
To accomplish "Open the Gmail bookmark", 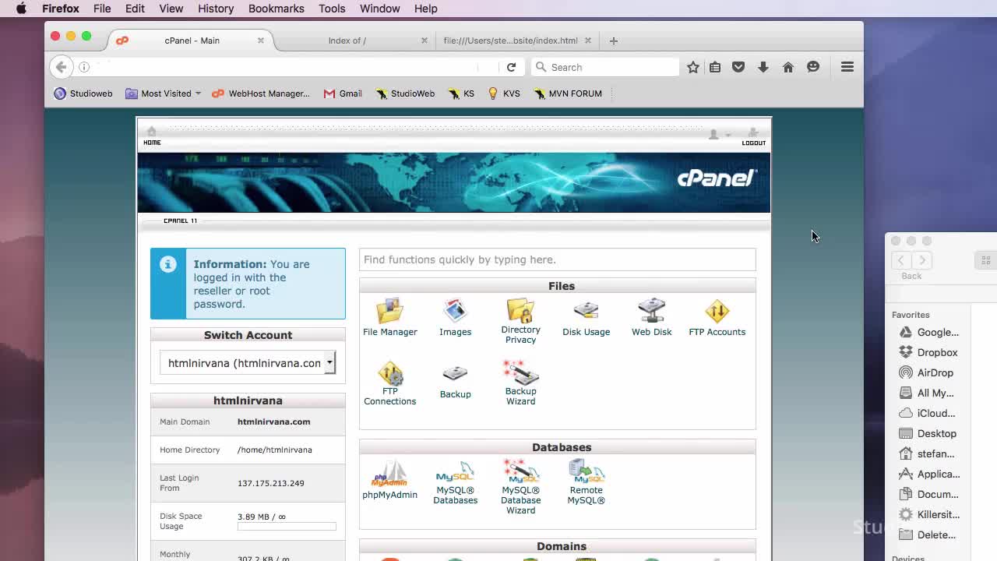I will (343, 93).
